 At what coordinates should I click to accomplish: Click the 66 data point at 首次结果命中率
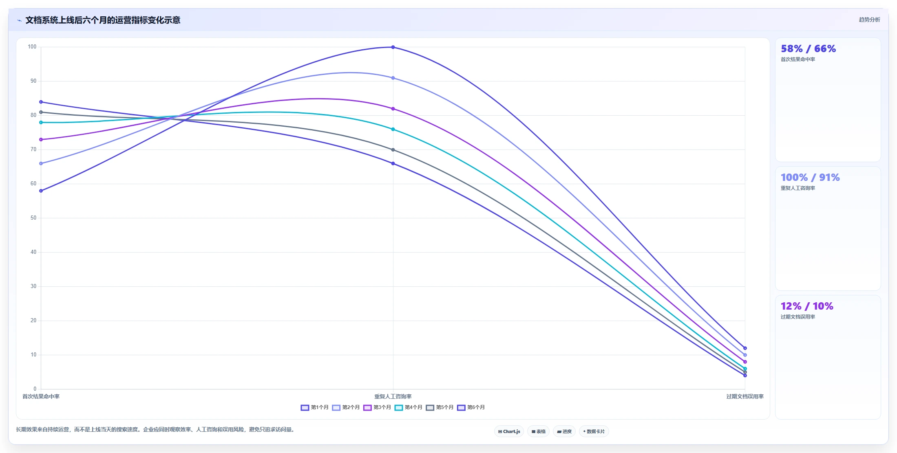[41, 163]
